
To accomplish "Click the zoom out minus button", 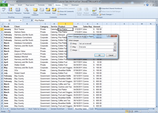I will 140,111.
